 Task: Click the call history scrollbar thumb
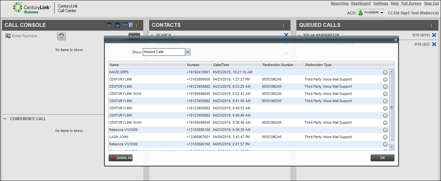(391, 108)
